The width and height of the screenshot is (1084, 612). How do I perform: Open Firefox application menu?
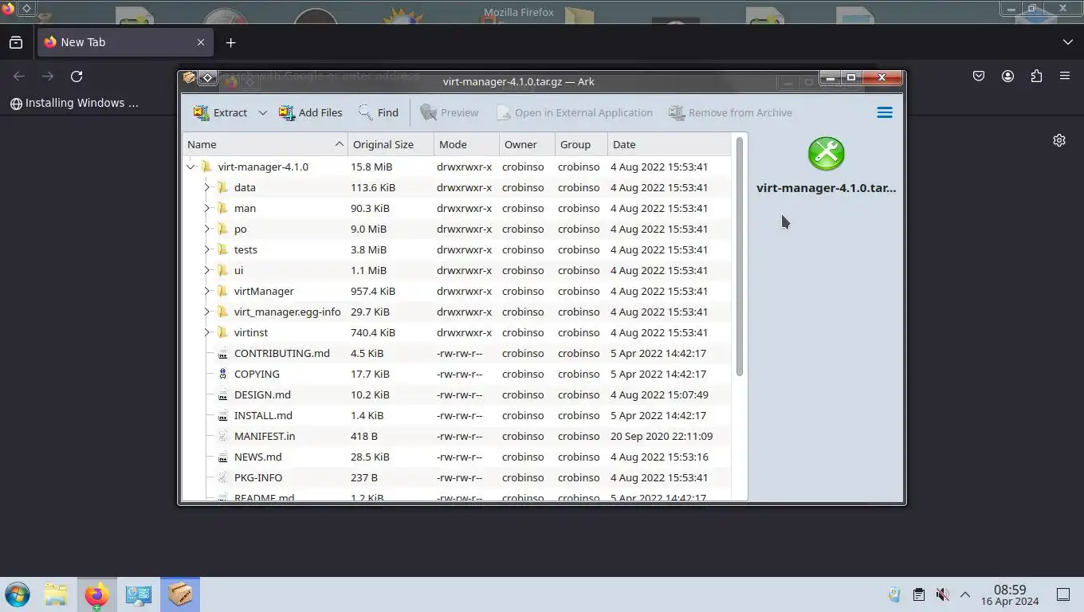point(1065,76)
